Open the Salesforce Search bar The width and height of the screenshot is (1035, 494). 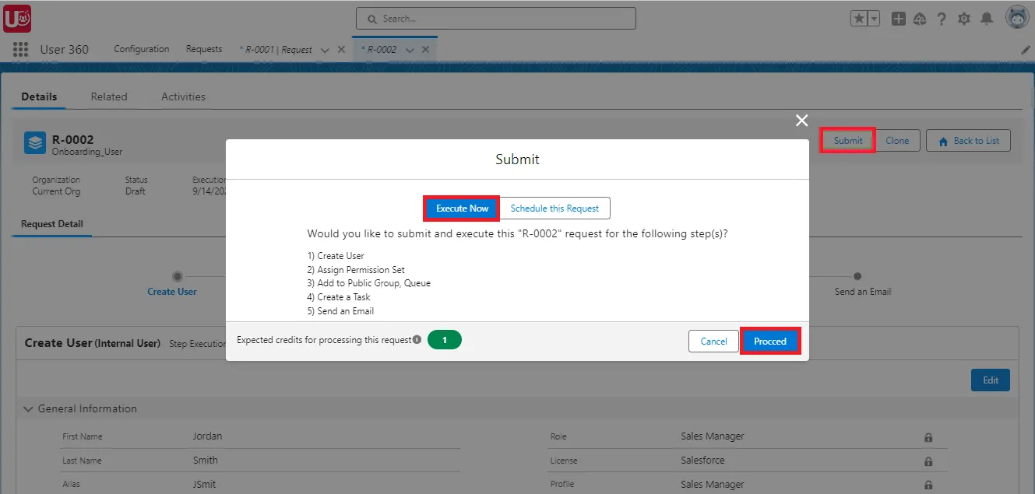[495, 17]
